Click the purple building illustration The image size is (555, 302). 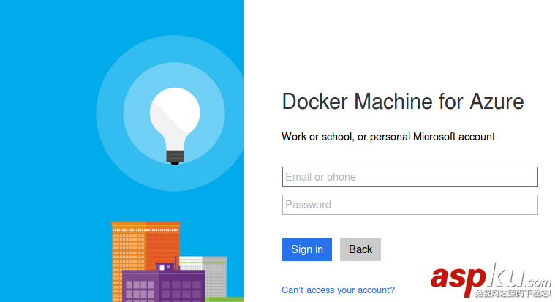162,287
